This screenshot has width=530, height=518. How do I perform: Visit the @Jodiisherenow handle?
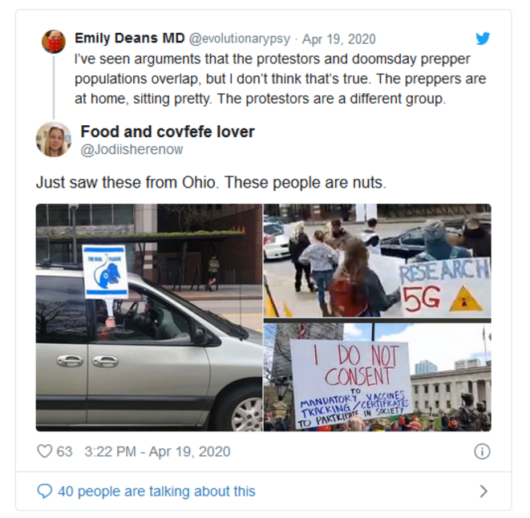[131, 149]
